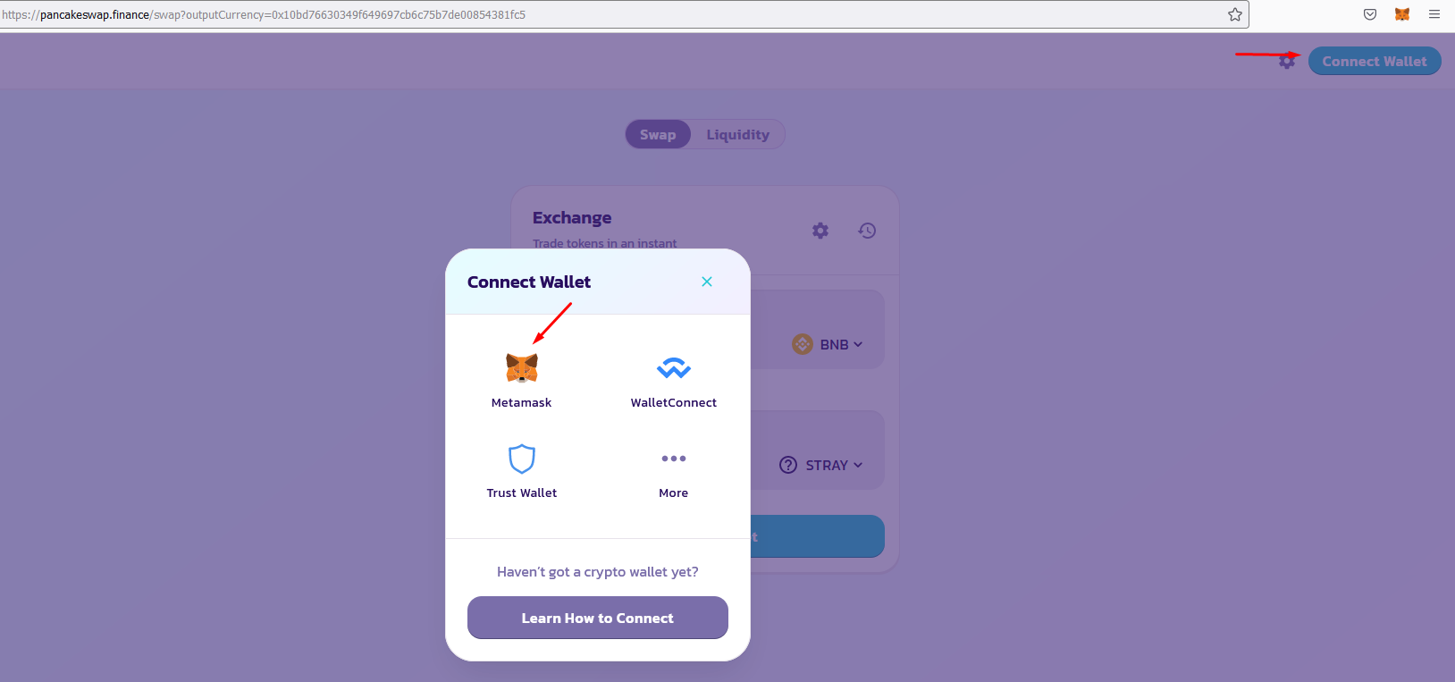The image size is (1455, 682).
Task: Switch to the Liquidity tab
Action: coord(738,135)
